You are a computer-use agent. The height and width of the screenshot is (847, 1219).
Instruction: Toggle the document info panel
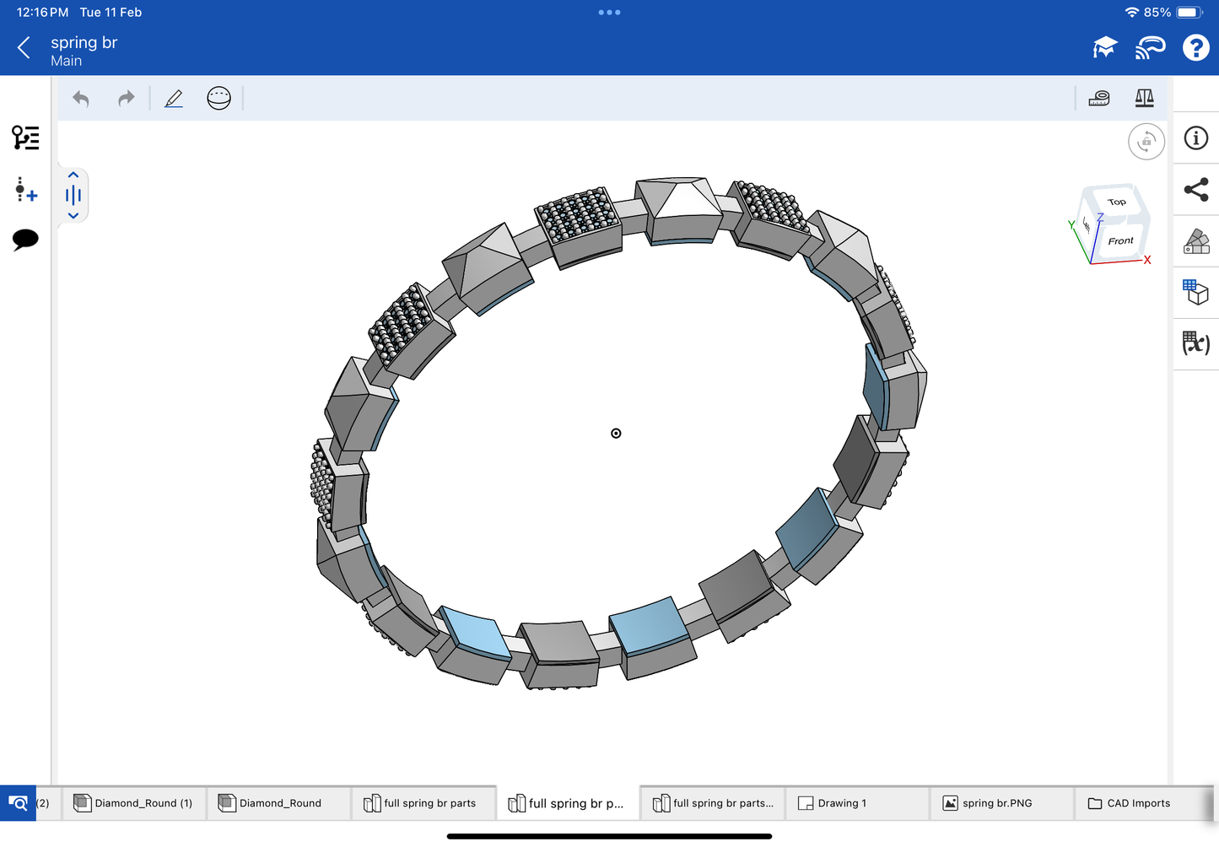pyautogui.click(x=1195, y=138)
